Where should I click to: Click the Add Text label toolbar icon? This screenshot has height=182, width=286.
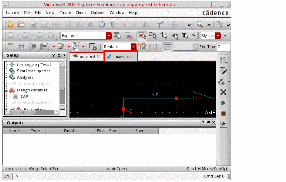113,24
